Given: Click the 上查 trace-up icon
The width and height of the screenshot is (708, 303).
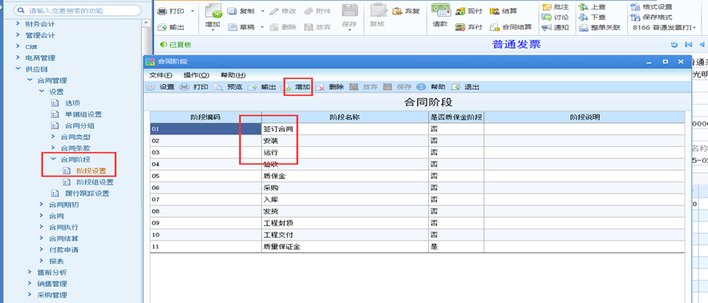Looking at the screenshot, I should click(x=584, y=6).
